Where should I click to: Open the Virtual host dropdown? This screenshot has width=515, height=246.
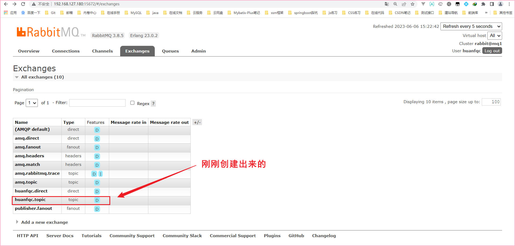point(495,35)
